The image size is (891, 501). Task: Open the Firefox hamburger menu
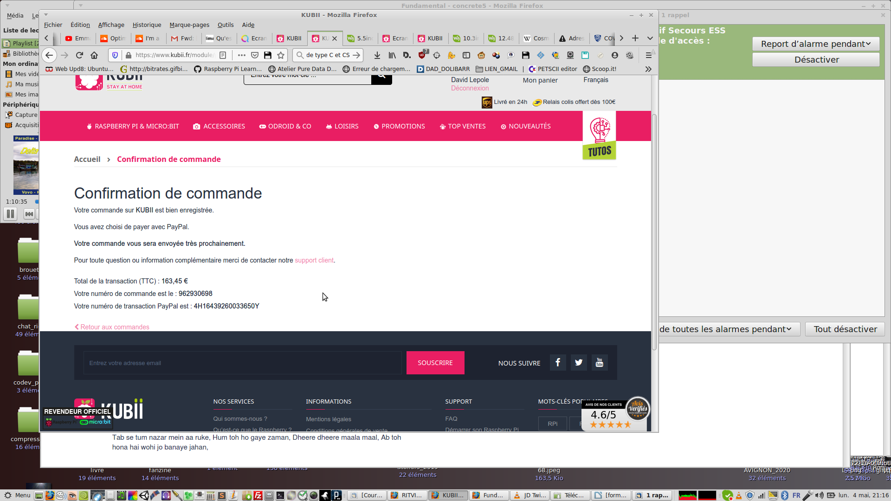tap(649, 55)
